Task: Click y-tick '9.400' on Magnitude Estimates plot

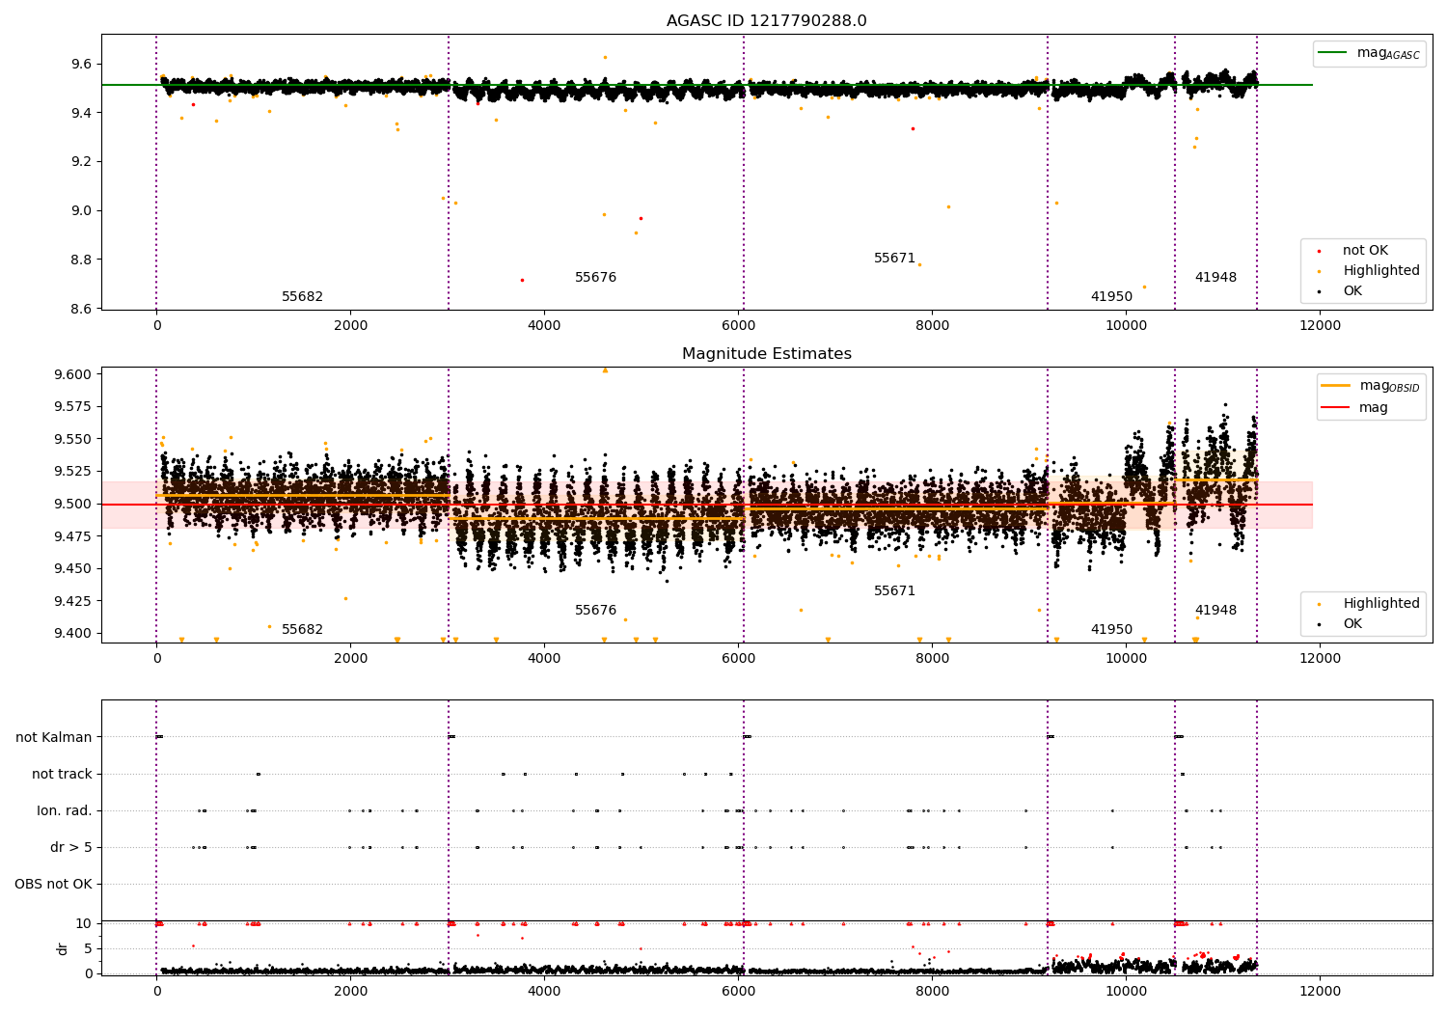Action: [x=73, y=634]
